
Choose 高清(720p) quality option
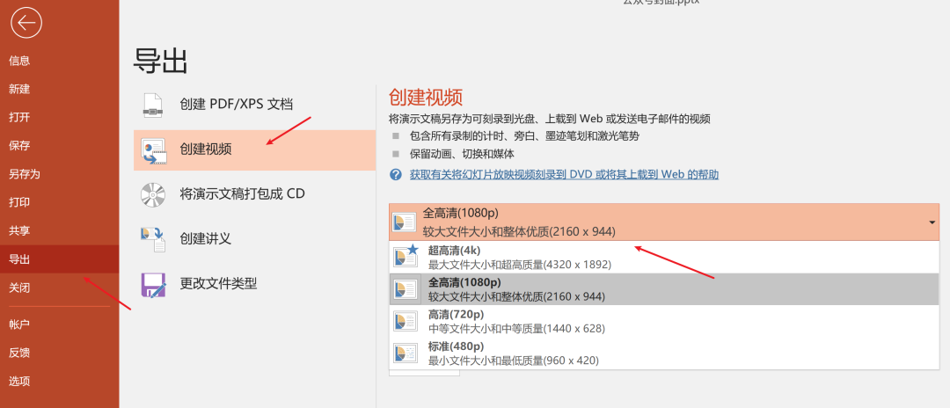coord(665,321)
